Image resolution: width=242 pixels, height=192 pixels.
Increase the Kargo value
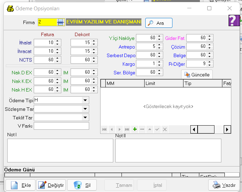pyautogui.click(x=159, y=62)
